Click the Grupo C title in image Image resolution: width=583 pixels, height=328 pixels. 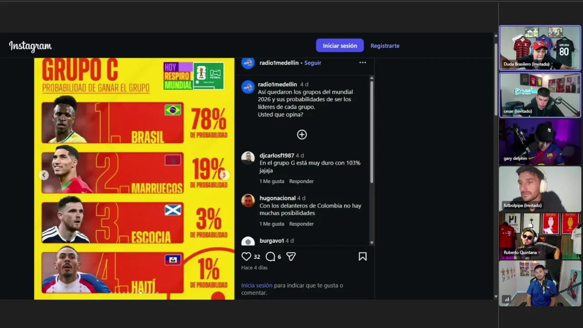coord(80,70)
